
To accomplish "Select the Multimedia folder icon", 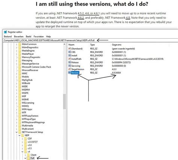I will [x=20, y=125].
